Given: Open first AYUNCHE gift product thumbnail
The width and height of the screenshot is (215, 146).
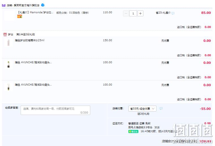Looking at the screenshot, I should tap(8, 64).
